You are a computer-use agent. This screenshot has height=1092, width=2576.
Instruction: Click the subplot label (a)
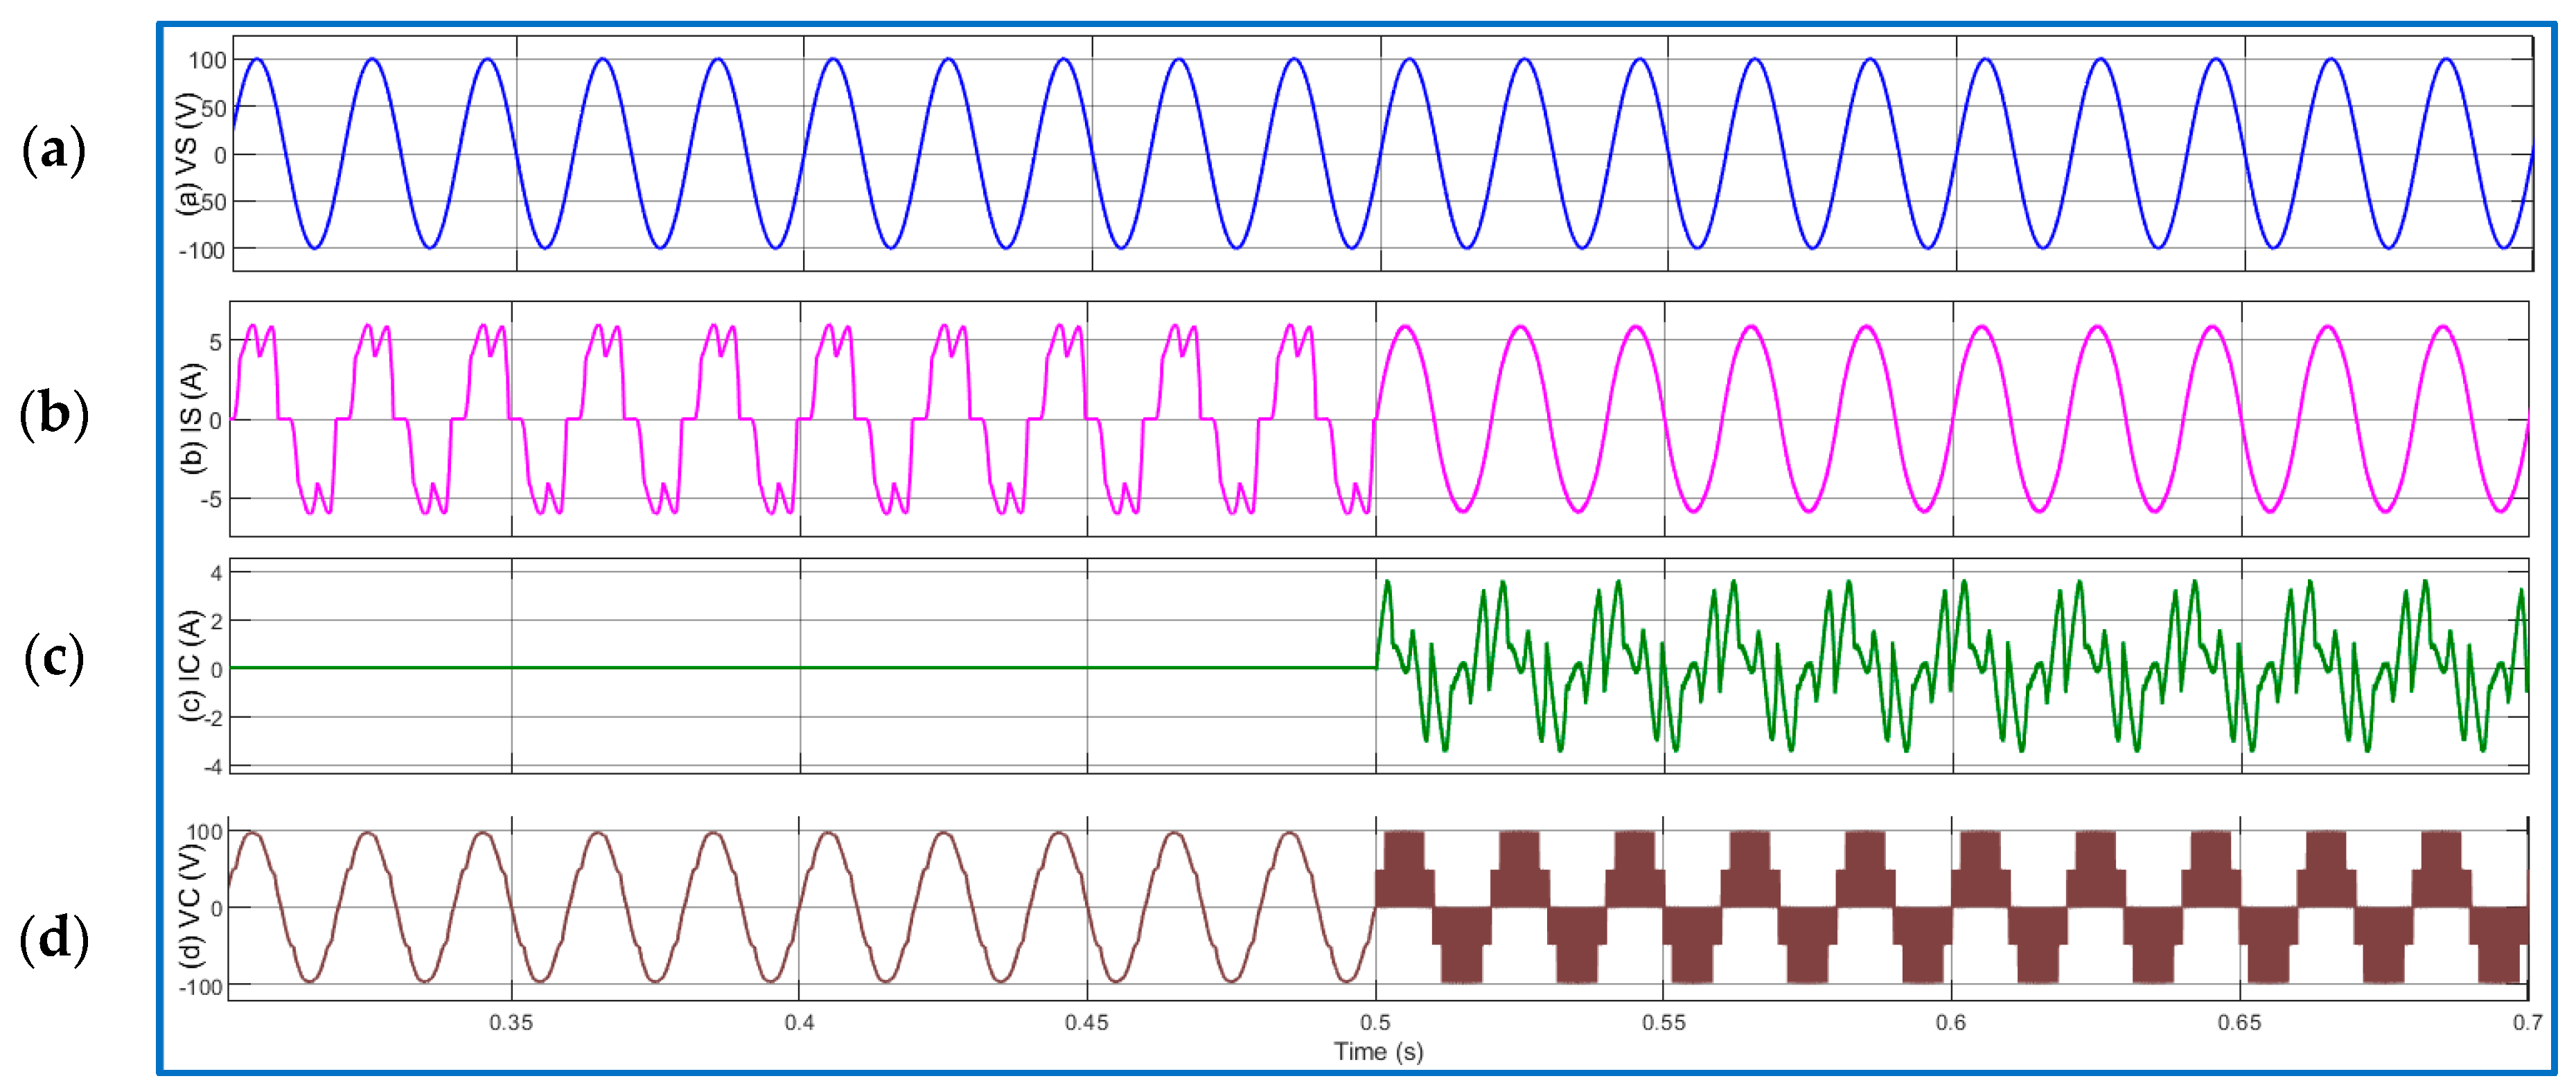click(55, 152)
